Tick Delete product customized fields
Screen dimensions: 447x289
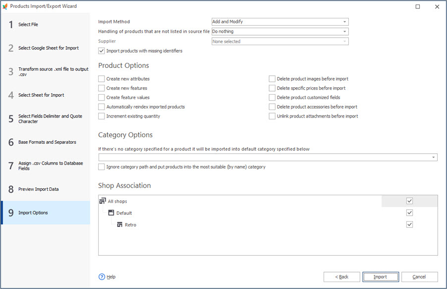pos(272,98)
